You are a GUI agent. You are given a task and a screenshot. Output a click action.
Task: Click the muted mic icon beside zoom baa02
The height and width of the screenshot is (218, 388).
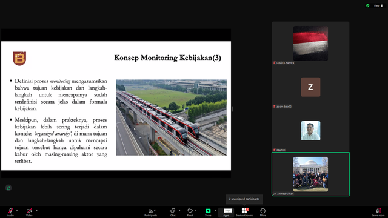[274, 107]
